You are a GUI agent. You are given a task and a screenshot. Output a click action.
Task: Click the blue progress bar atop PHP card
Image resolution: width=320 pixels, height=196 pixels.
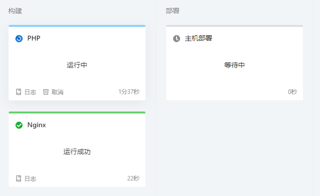[77, 26]
